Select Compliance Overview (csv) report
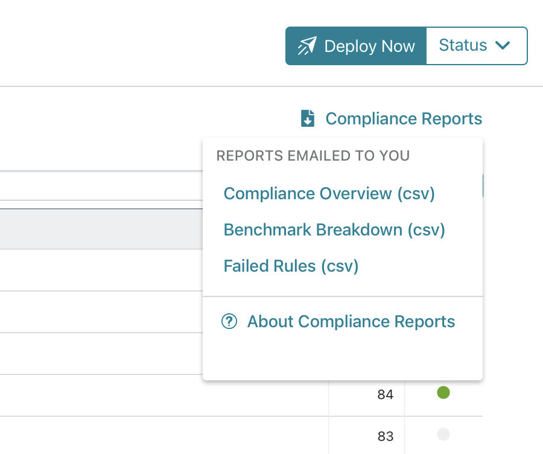Viewport: 543px width, 454px height. click(x=329, y=193)
